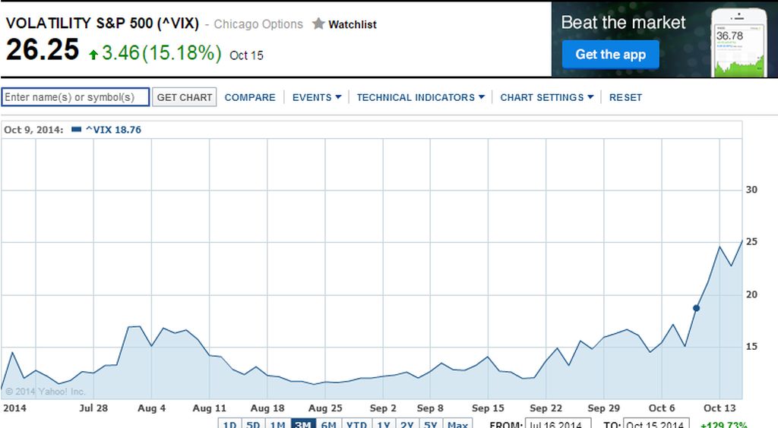Viewport: 778px width, 428px height.
Task: Click the Oct 15 quote date
Action: [246, 55]
